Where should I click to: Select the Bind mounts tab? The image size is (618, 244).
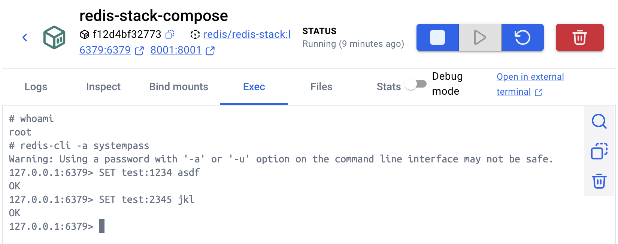pos(179,87)
